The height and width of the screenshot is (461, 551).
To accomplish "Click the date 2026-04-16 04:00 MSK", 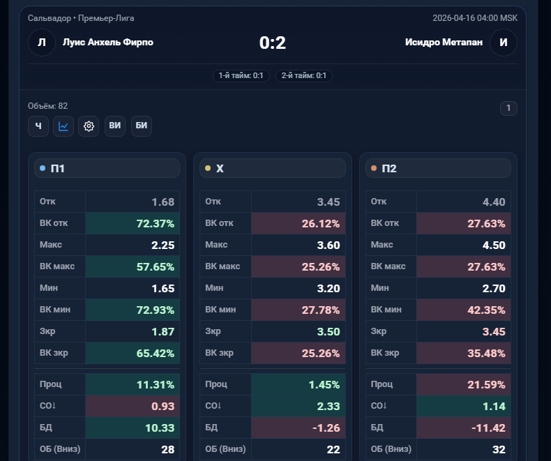I will (x=475, y=18).
